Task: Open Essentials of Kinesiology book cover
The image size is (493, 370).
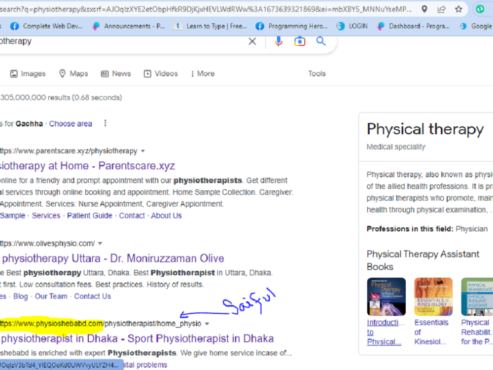Action: pos(433,296)
